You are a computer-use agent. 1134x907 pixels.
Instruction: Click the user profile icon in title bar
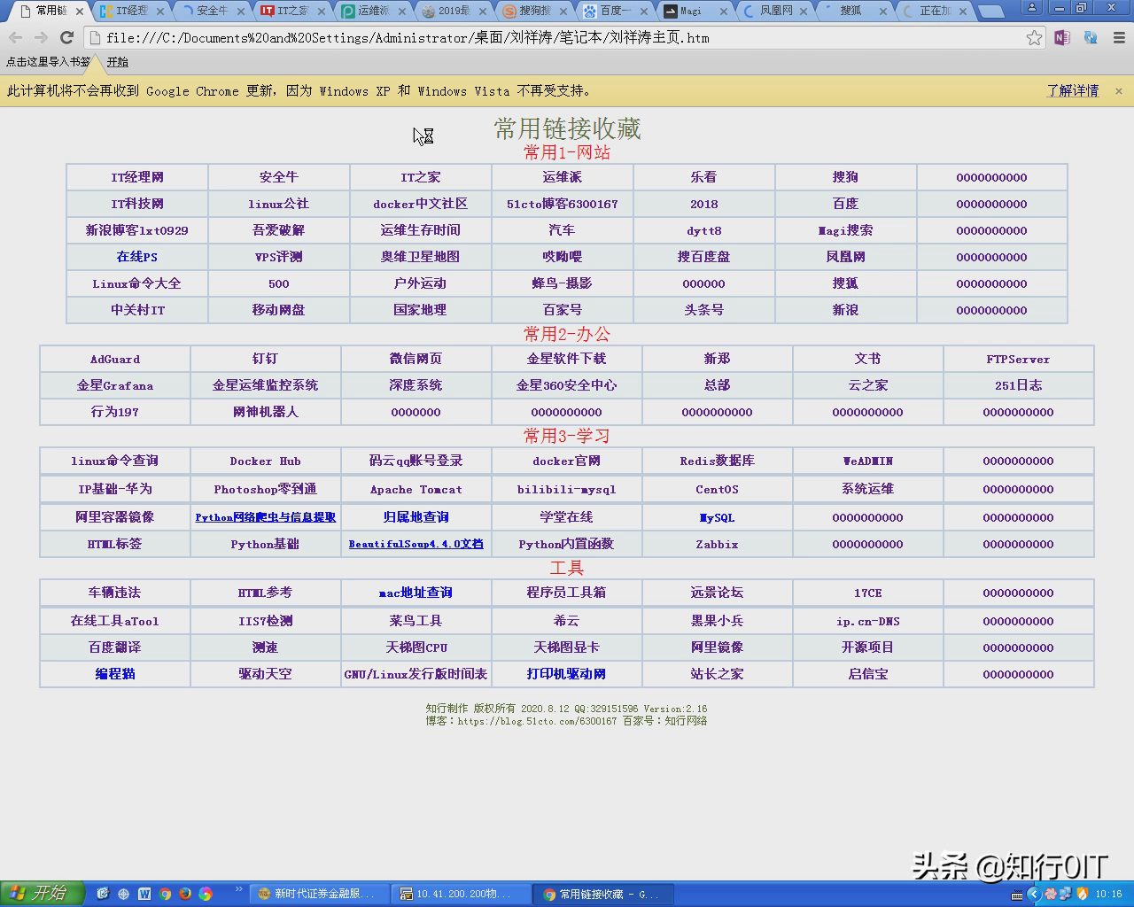coord(1031,8)
